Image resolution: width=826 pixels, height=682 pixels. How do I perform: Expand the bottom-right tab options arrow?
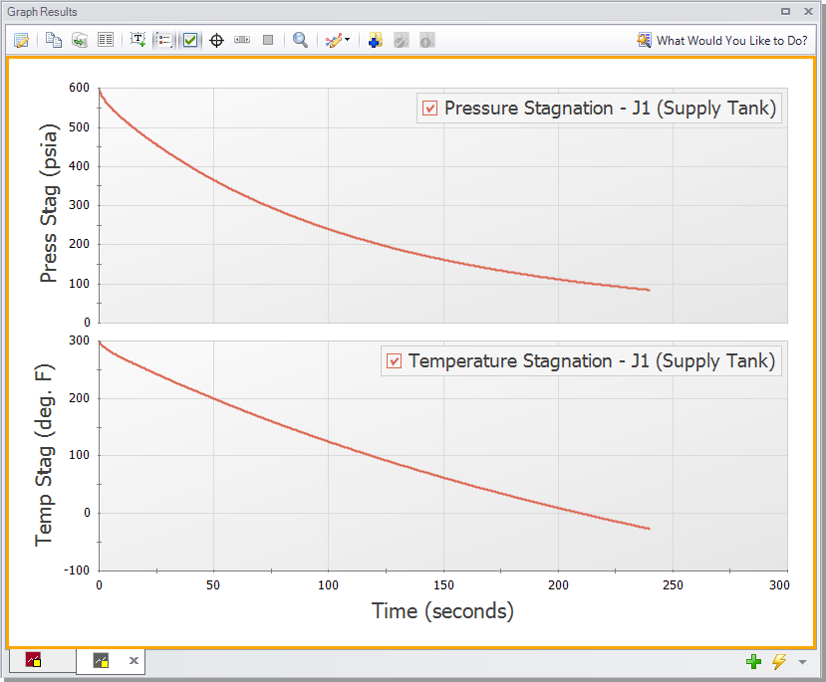803,662
